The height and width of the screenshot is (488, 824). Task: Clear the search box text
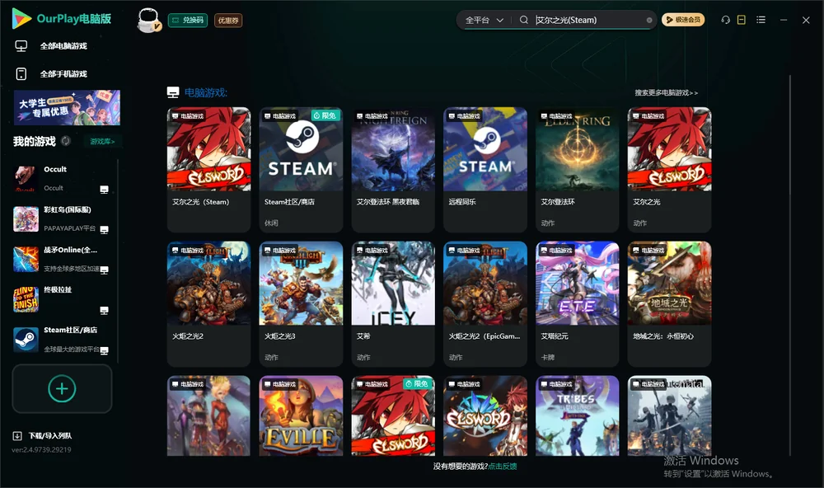click(x=649, y=20)
